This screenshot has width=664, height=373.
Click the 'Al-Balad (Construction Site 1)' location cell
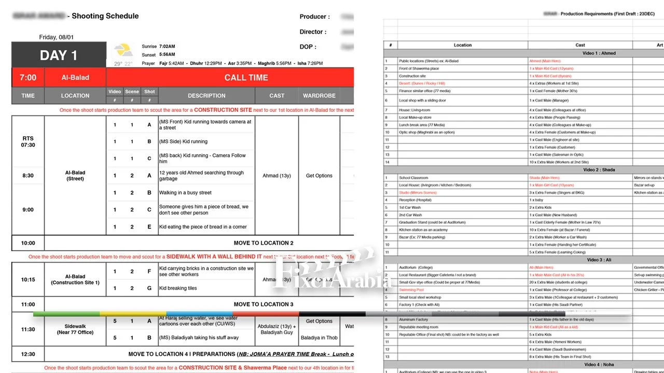pos(75,280)
